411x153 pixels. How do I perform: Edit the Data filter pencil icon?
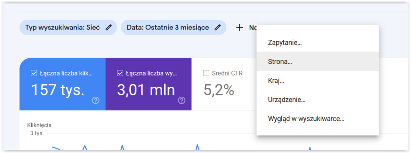pos(217,28)
